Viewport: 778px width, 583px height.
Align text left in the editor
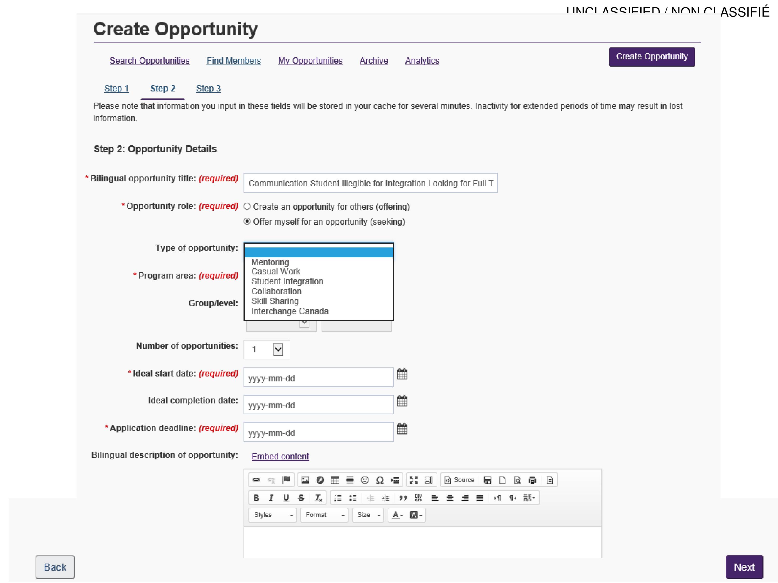(435, 498)
